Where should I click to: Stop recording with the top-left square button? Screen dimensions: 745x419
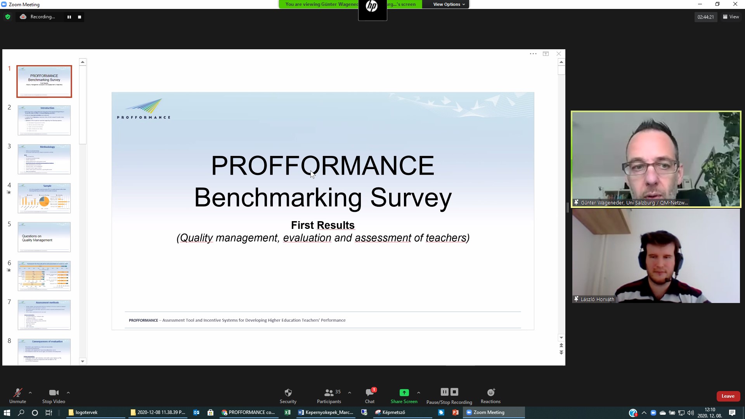[80, 17]
